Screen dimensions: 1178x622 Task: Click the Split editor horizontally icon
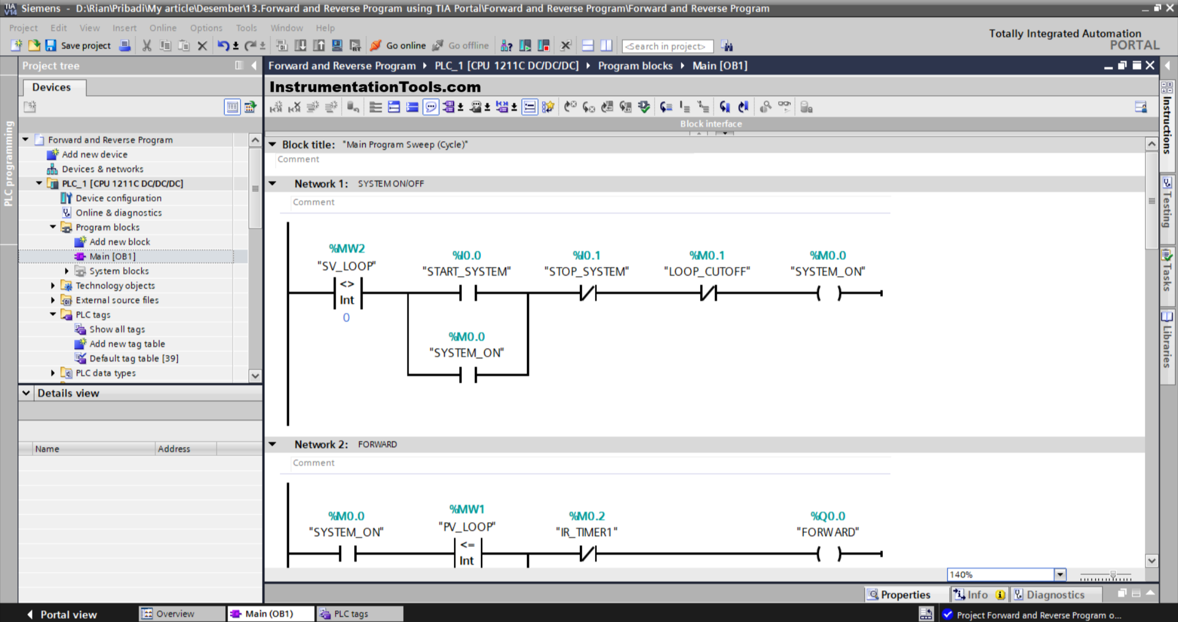coord(588,45)
